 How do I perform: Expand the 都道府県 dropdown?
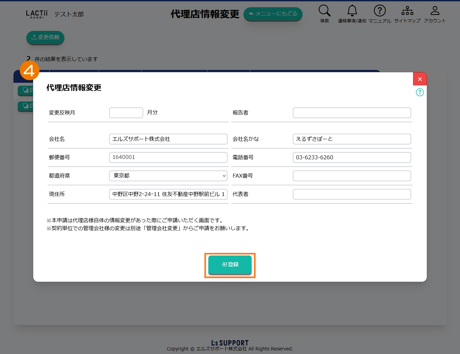pos(168,176)
